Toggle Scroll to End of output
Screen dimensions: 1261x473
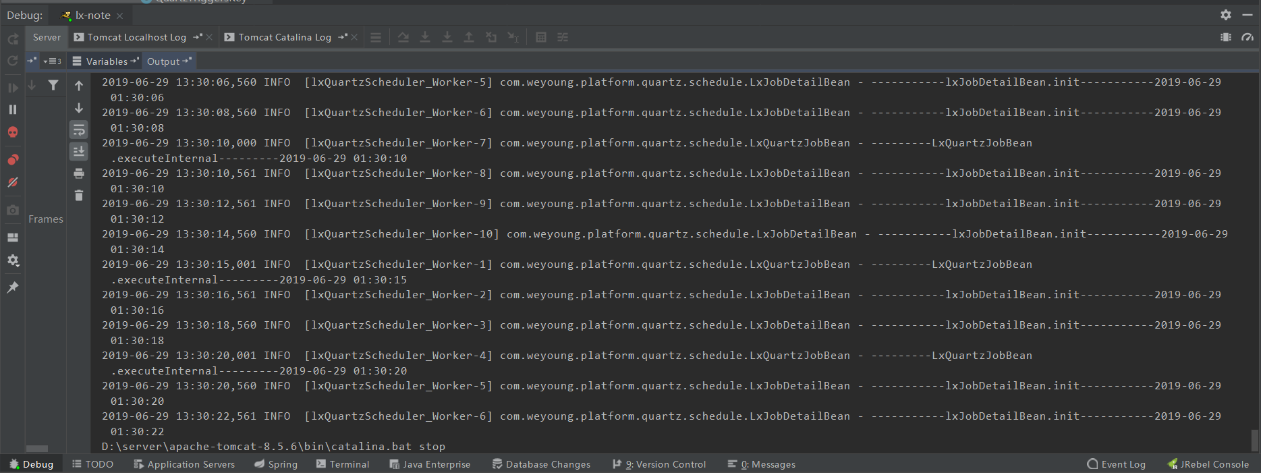[x=79, y=151]
